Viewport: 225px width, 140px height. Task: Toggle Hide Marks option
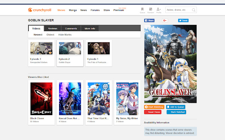(65, 35)
